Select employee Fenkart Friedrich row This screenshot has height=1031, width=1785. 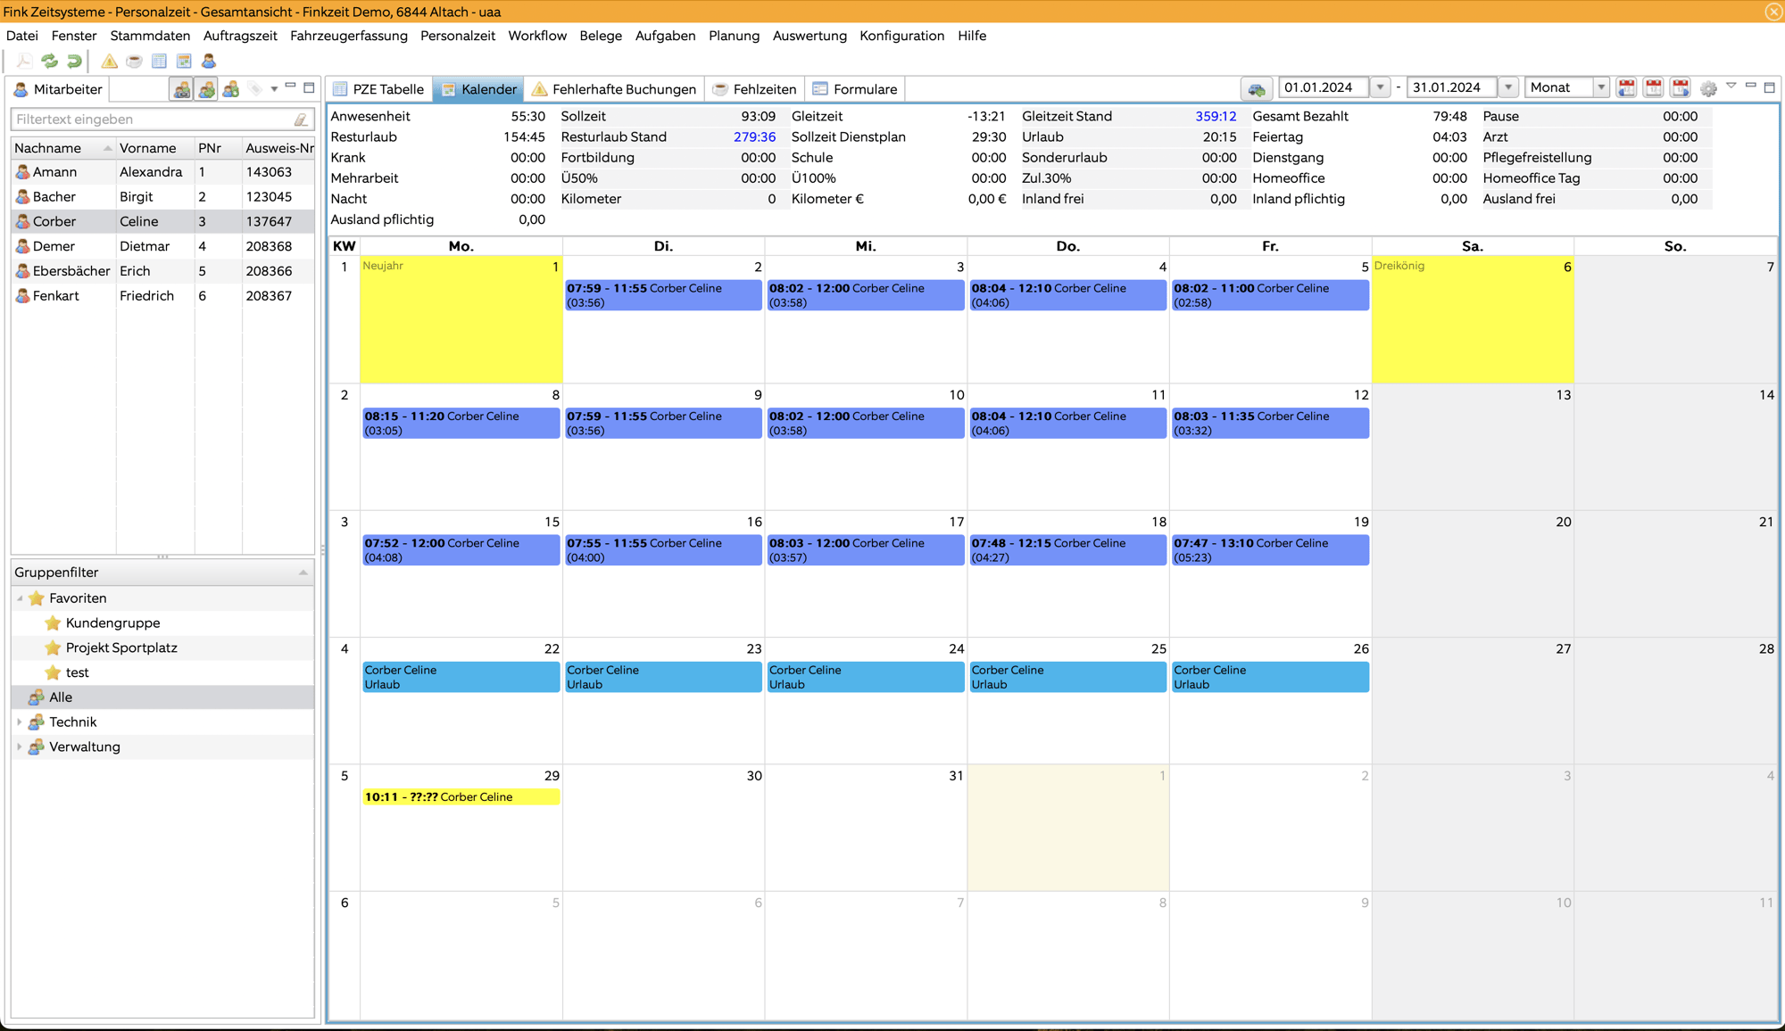[162, 296]
